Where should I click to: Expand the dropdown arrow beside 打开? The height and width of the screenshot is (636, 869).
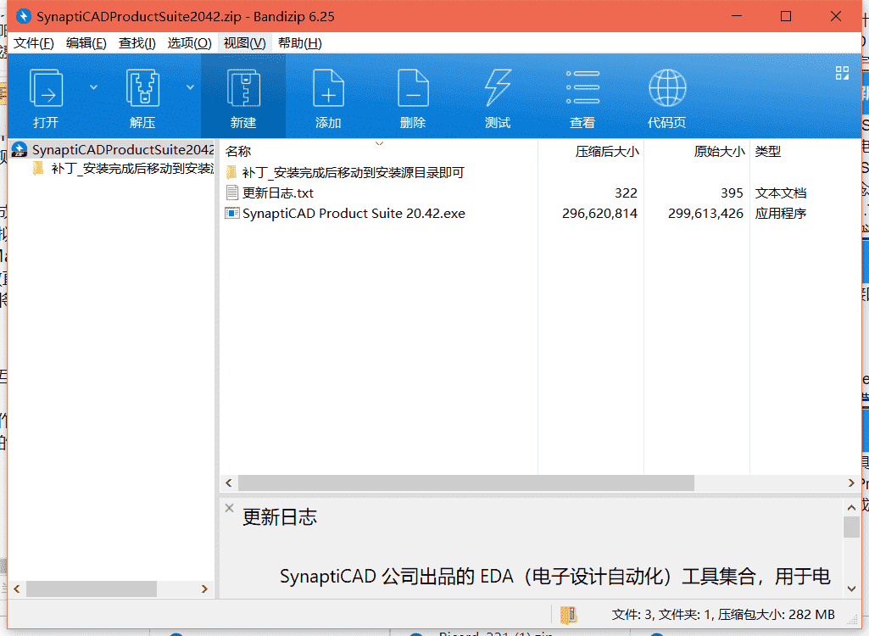pos(93,87)
